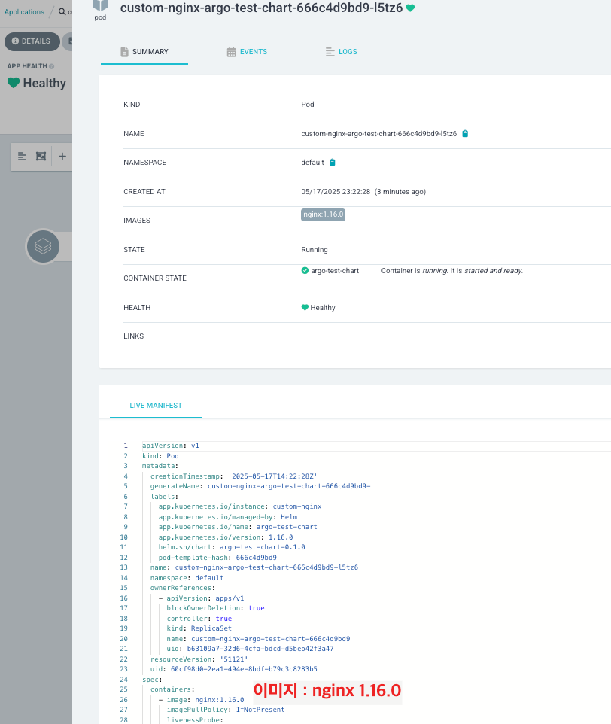The height and width of the screenshot is (724, 611).
Task: Click the search magnifier icon
Action: pos(62,11)
